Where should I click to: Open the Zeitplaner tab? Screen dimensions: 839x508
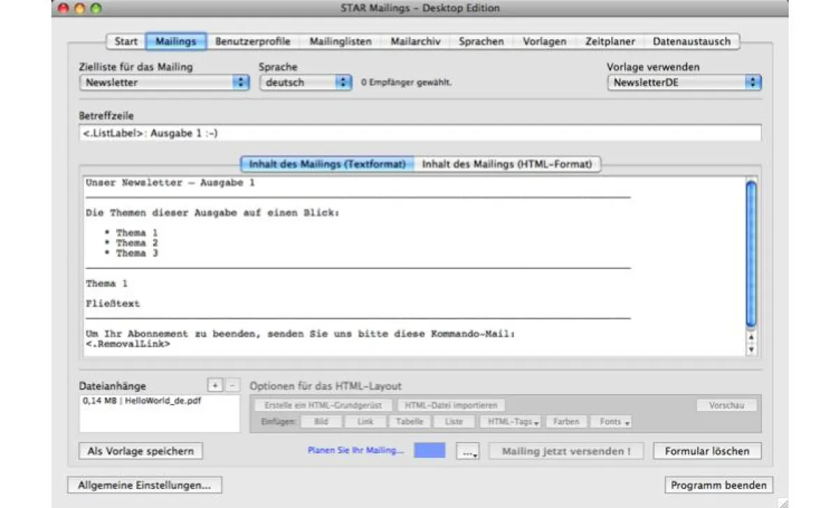tap(610, 41)
